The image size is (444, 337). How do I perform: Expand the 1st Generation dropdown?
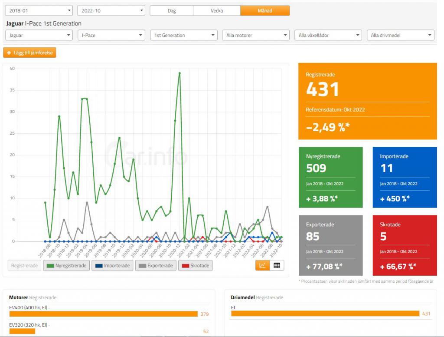(x=184, y=35)
